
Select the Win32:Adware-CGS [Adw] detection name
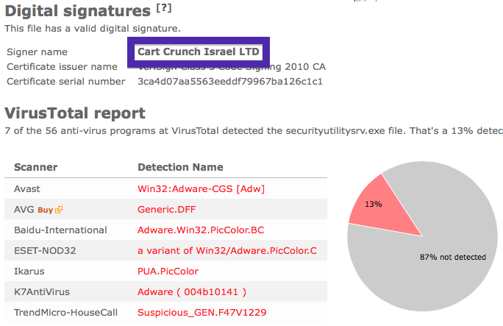(x=201, y=188)
